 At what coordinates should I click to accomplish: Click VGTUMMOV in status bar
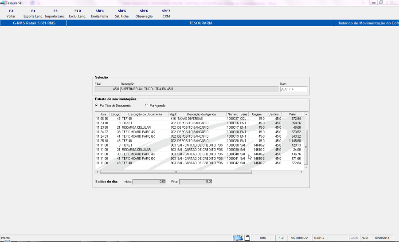[x=299, y=238]
